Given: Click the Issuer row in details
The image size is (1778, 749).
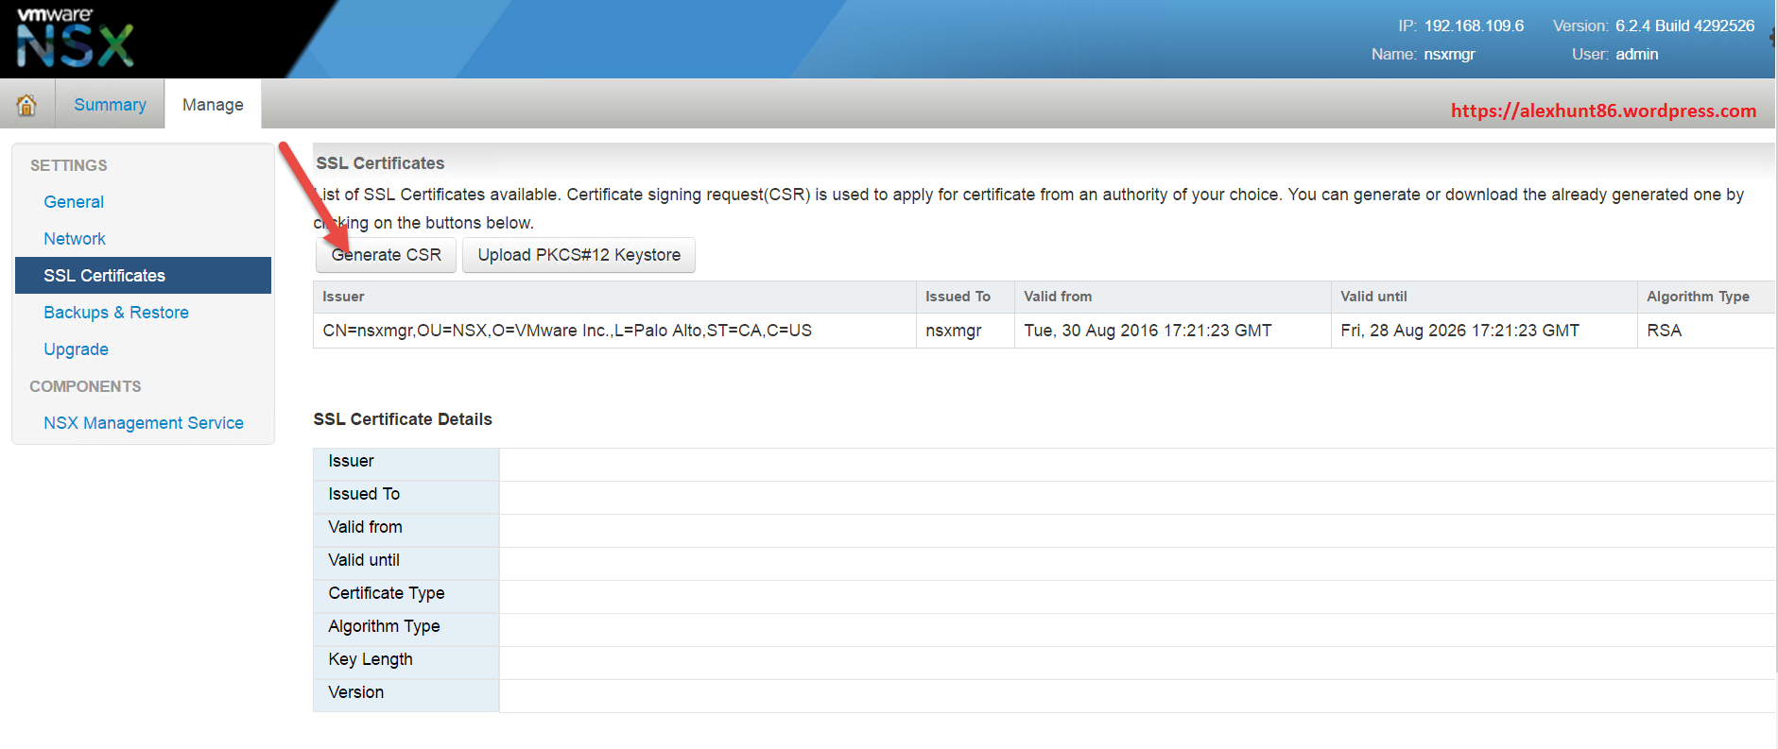Looking at the screenshot, I should 1044,465.
